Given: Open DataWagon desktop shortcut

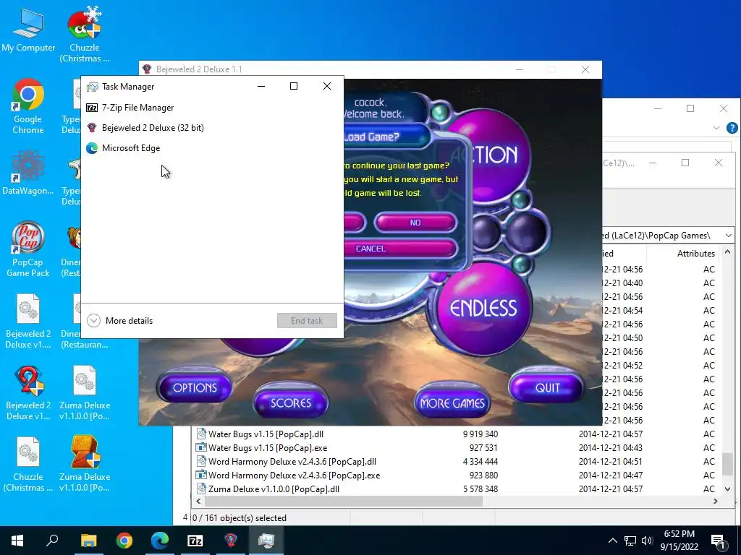Looking at the screenshot, I should pyautogui.click(x=28, y=172).
